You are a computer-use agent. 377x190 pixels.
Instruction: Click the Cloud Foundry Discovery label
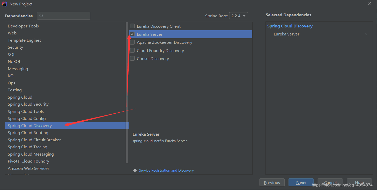160,50
